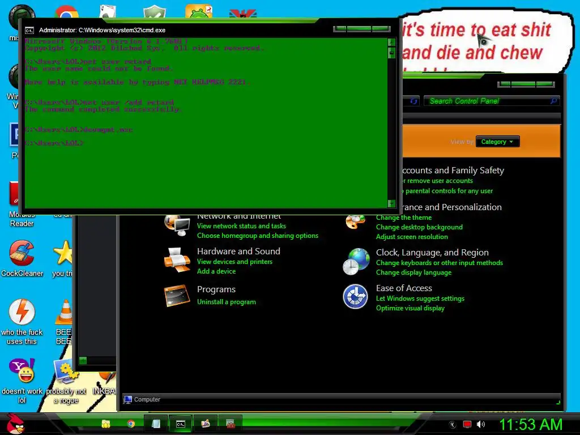Image resolution: width=580 pixels, height=435 pixels.
Task: Open the Programs category heading
Action: [x=216, y=289]
